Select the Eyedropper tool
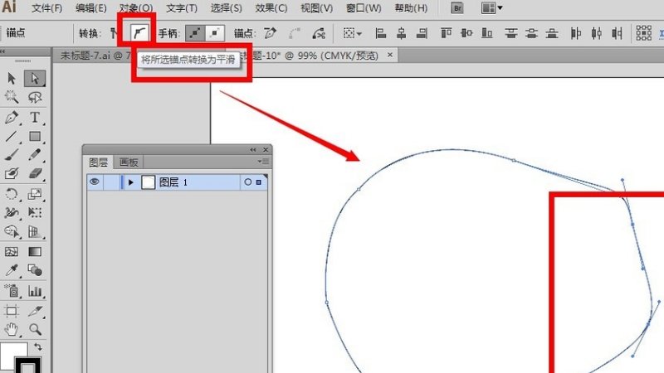 (12, 270)
